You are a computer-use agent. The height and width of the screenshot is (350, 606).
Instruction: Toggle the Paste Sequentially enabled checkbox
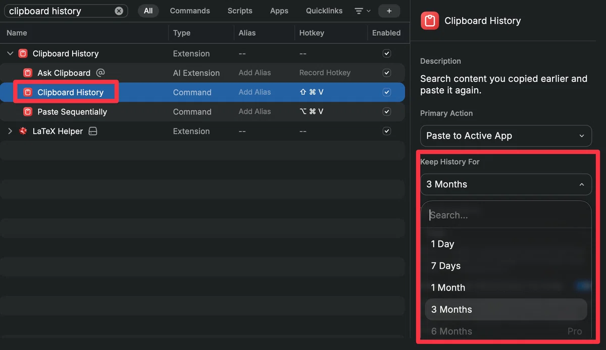pyautogui.click(x=387, y=111)
